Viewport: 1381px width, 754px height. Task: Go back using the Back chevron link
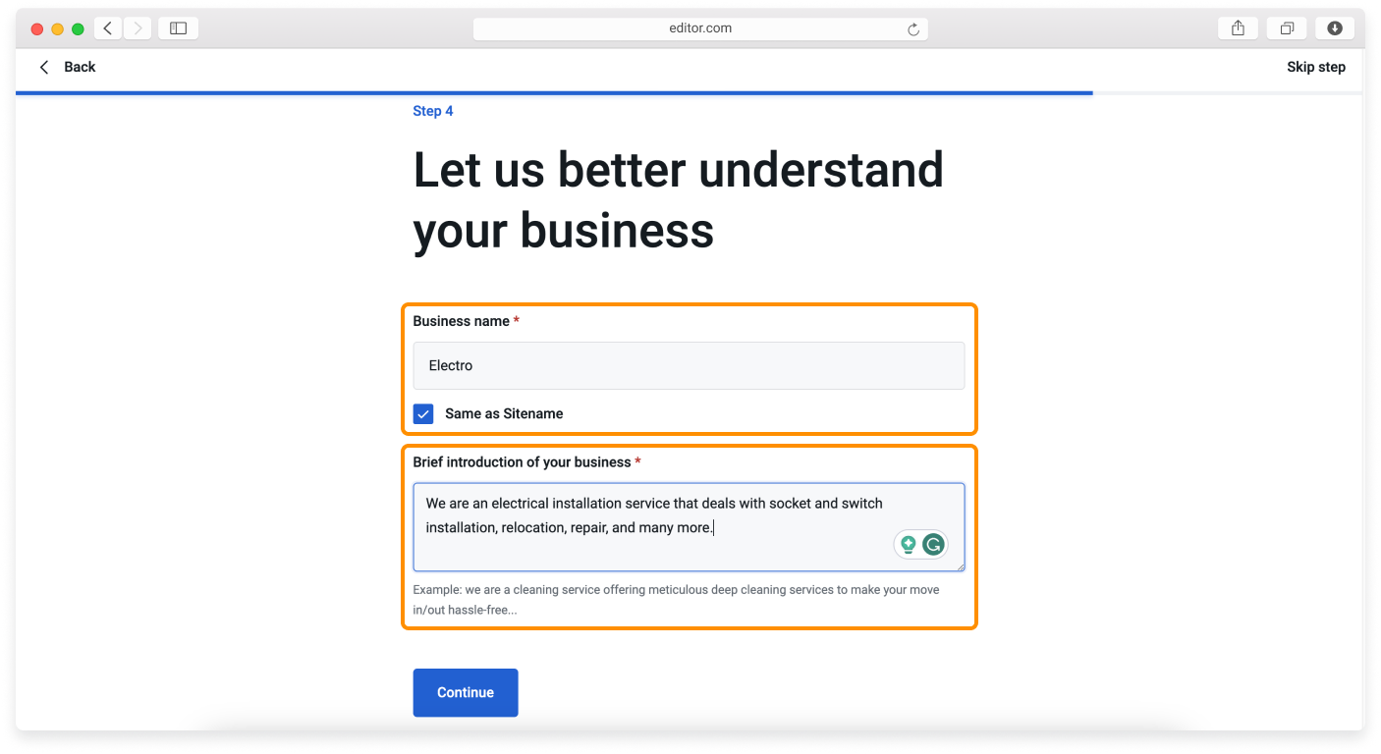coord(67,67)
